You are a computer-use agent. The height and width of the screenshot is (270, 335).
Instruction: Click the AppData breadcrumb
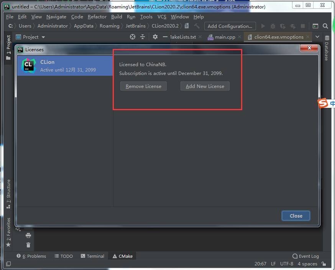tap(84, 26)
